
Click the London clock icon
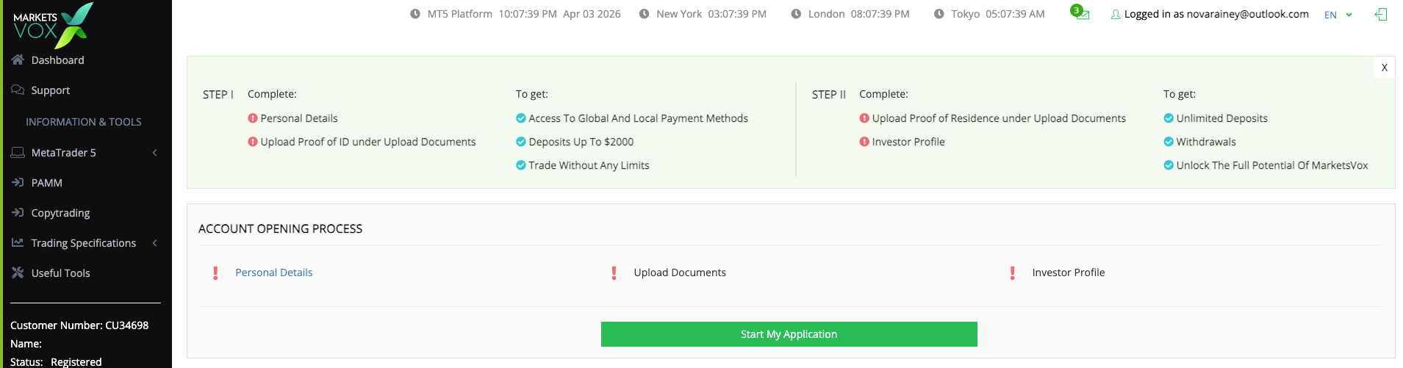pyautogui.click(x=796, y=14)
